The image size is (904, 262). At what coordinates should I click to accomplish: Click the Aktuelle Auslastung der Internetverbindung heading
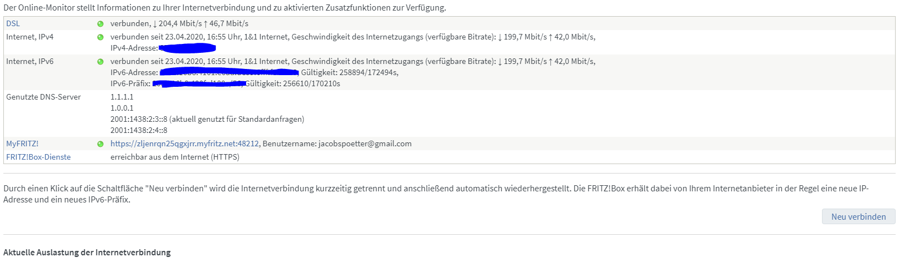click(x=87, y=253)
